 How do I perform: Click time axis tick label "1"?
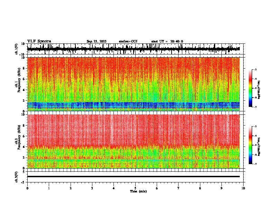[49, 188]
